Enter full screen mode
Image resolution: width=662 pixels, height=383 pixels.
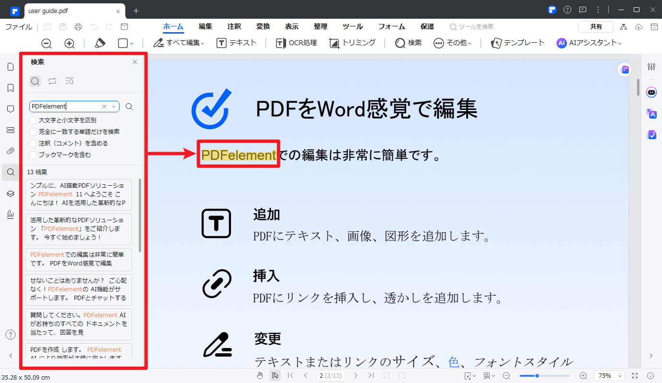[635, 375]
